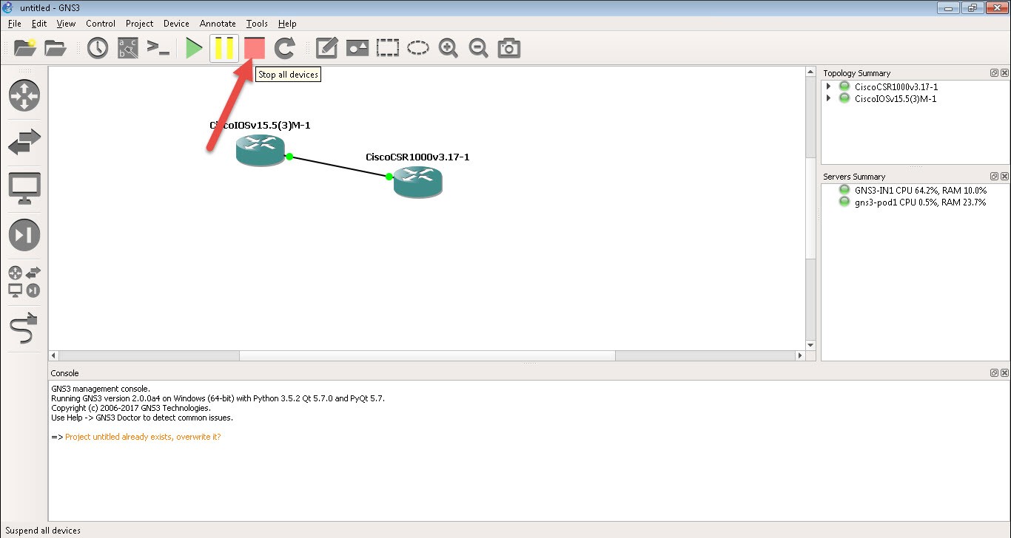
Task: Open the View menu
Action: (x=66, y=24)
